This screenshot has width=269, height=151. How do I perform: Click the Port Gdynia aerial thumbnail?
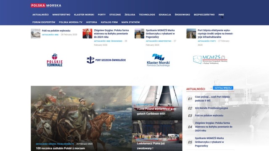191,34
